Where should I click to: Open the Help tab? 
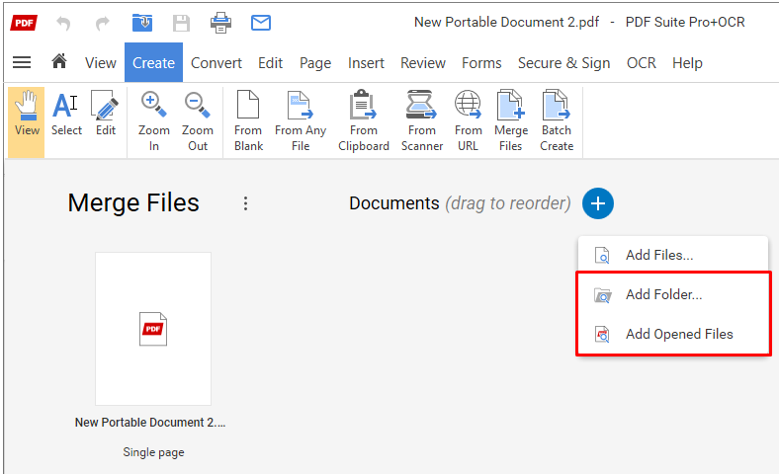[687, 63]
